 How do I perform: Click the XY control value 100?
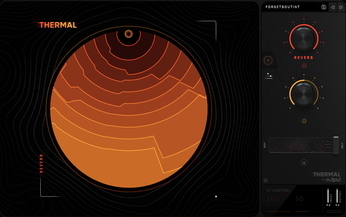[273, 199]
